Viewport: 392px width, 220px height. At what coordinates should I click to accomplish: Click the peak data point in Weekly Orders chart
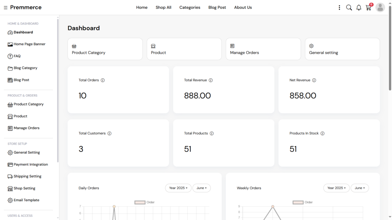pyautogui.click(x=273, y=206)
